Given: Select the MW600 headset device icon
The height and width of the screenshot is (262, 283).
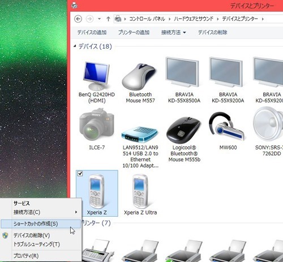Looking at the screenshot, I should pos(226,127).
